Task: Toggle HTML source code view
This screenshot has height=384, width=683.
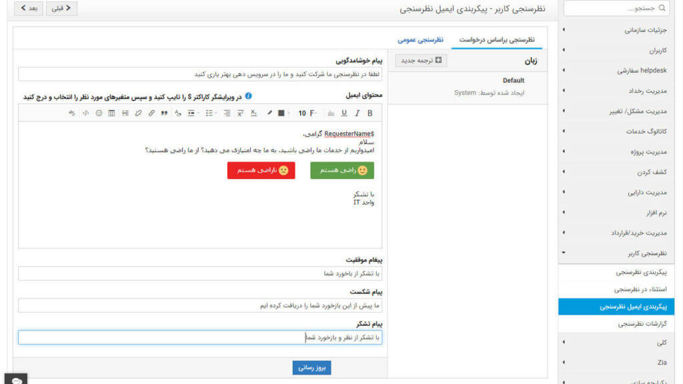Action: point(86,113)
